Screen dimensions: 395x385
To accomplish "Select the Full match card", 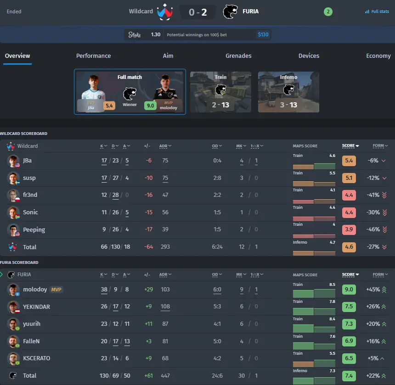I will pos(130,92).
